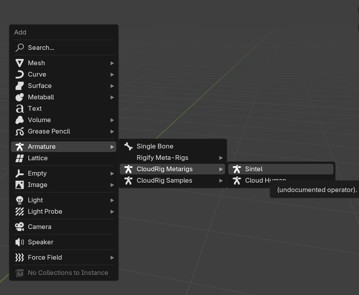Viewport: 359px width, 295px height.
Task: Click the Volume cloud icon
Action: pyautogui.click(x=20, y=120)
